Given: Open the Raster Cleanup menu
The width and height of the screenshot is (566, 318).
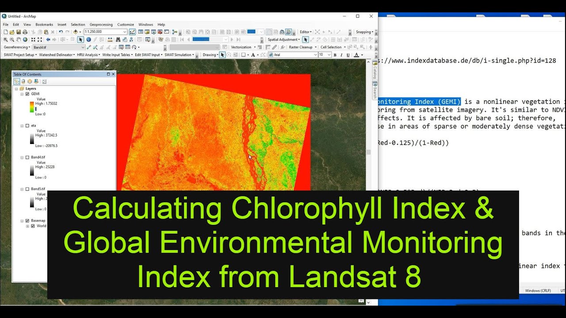Looking at the screenshot, I should (x=302, y=47).
